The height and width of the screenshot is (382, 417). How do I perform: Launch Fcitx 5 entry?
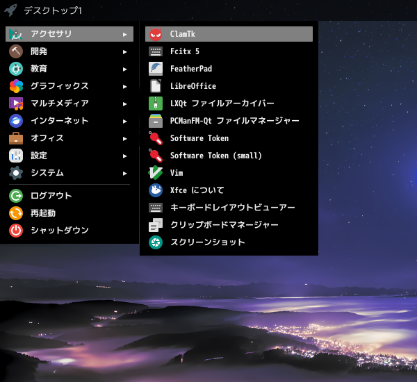(x=229, y=51)
